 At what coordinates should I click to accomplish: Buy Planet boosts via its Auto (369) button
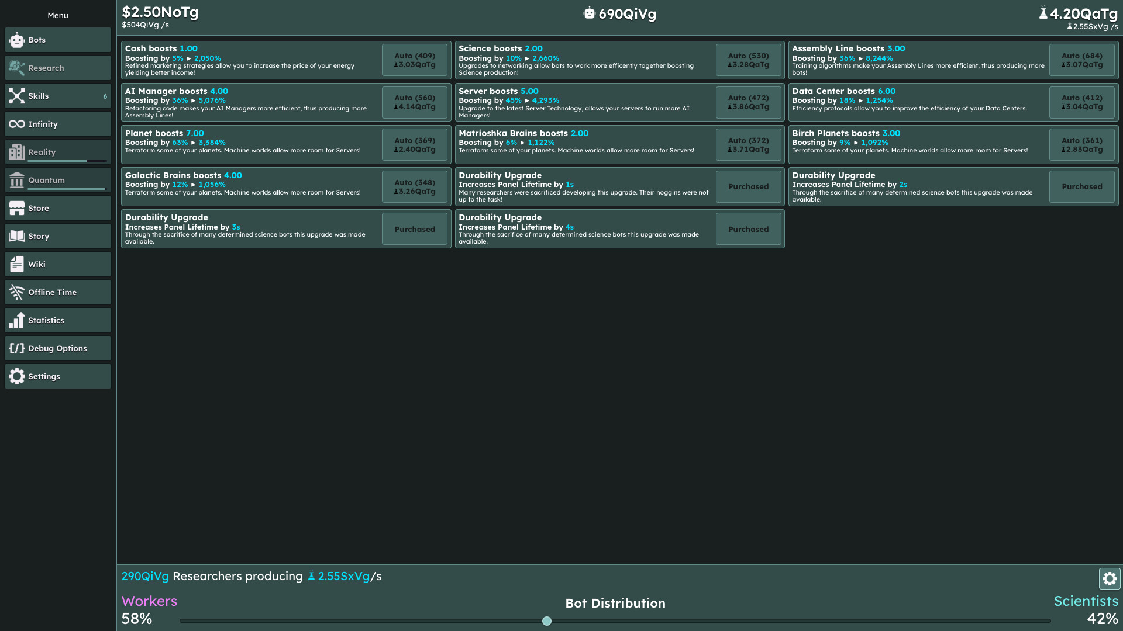[x=415, y=144]
